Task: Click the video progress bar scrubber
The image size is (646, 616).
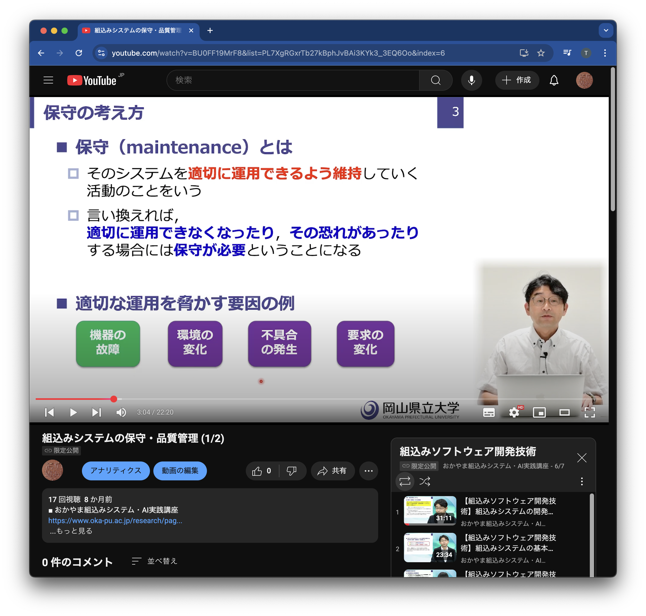Action: click(x=114, y=399)
